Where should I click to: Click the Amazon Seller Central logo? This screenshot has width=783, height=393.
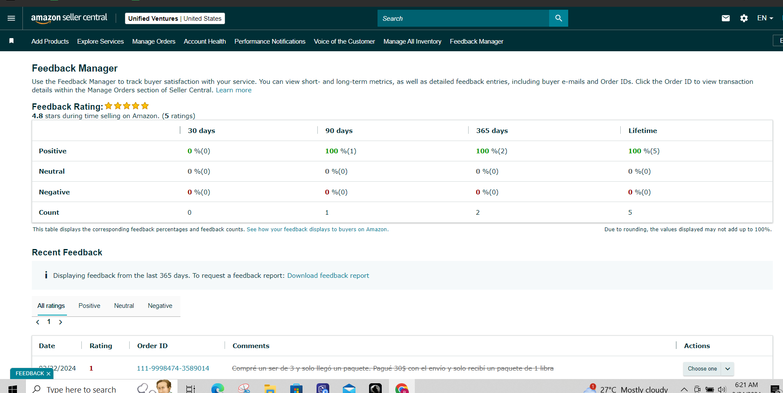(69, 18)
